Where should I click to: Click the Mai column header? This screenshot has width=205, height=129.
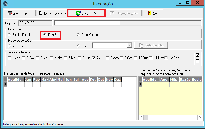pos(61,80)
